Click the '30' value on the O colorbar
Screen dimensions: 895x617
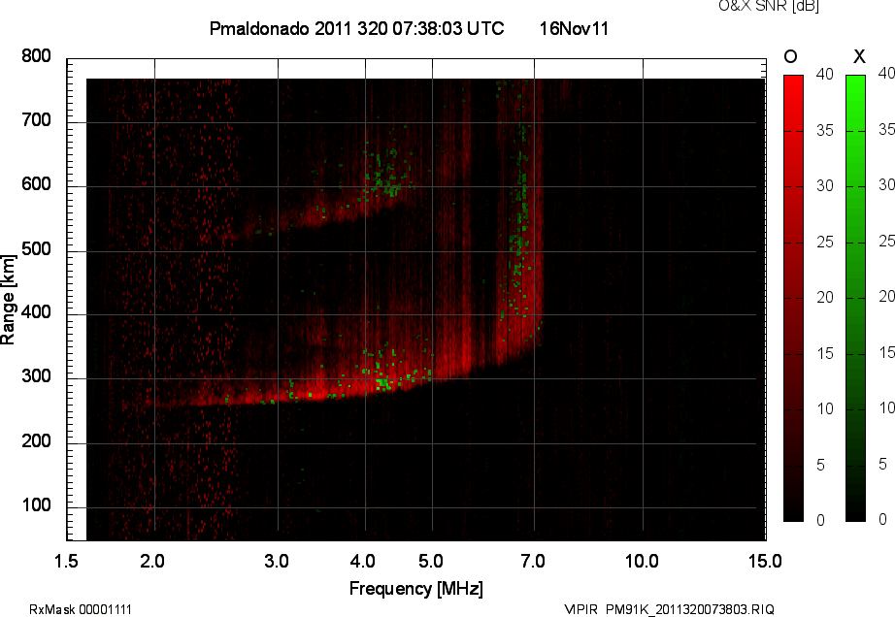[x=825, y=185]
